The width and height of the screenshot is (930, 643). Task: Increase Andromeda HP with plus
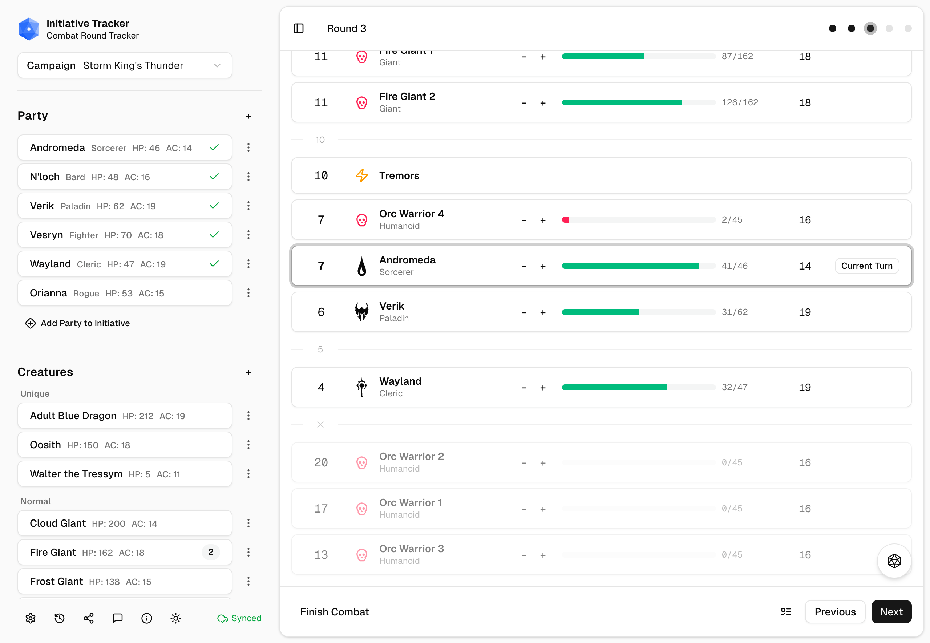point(543,266)
